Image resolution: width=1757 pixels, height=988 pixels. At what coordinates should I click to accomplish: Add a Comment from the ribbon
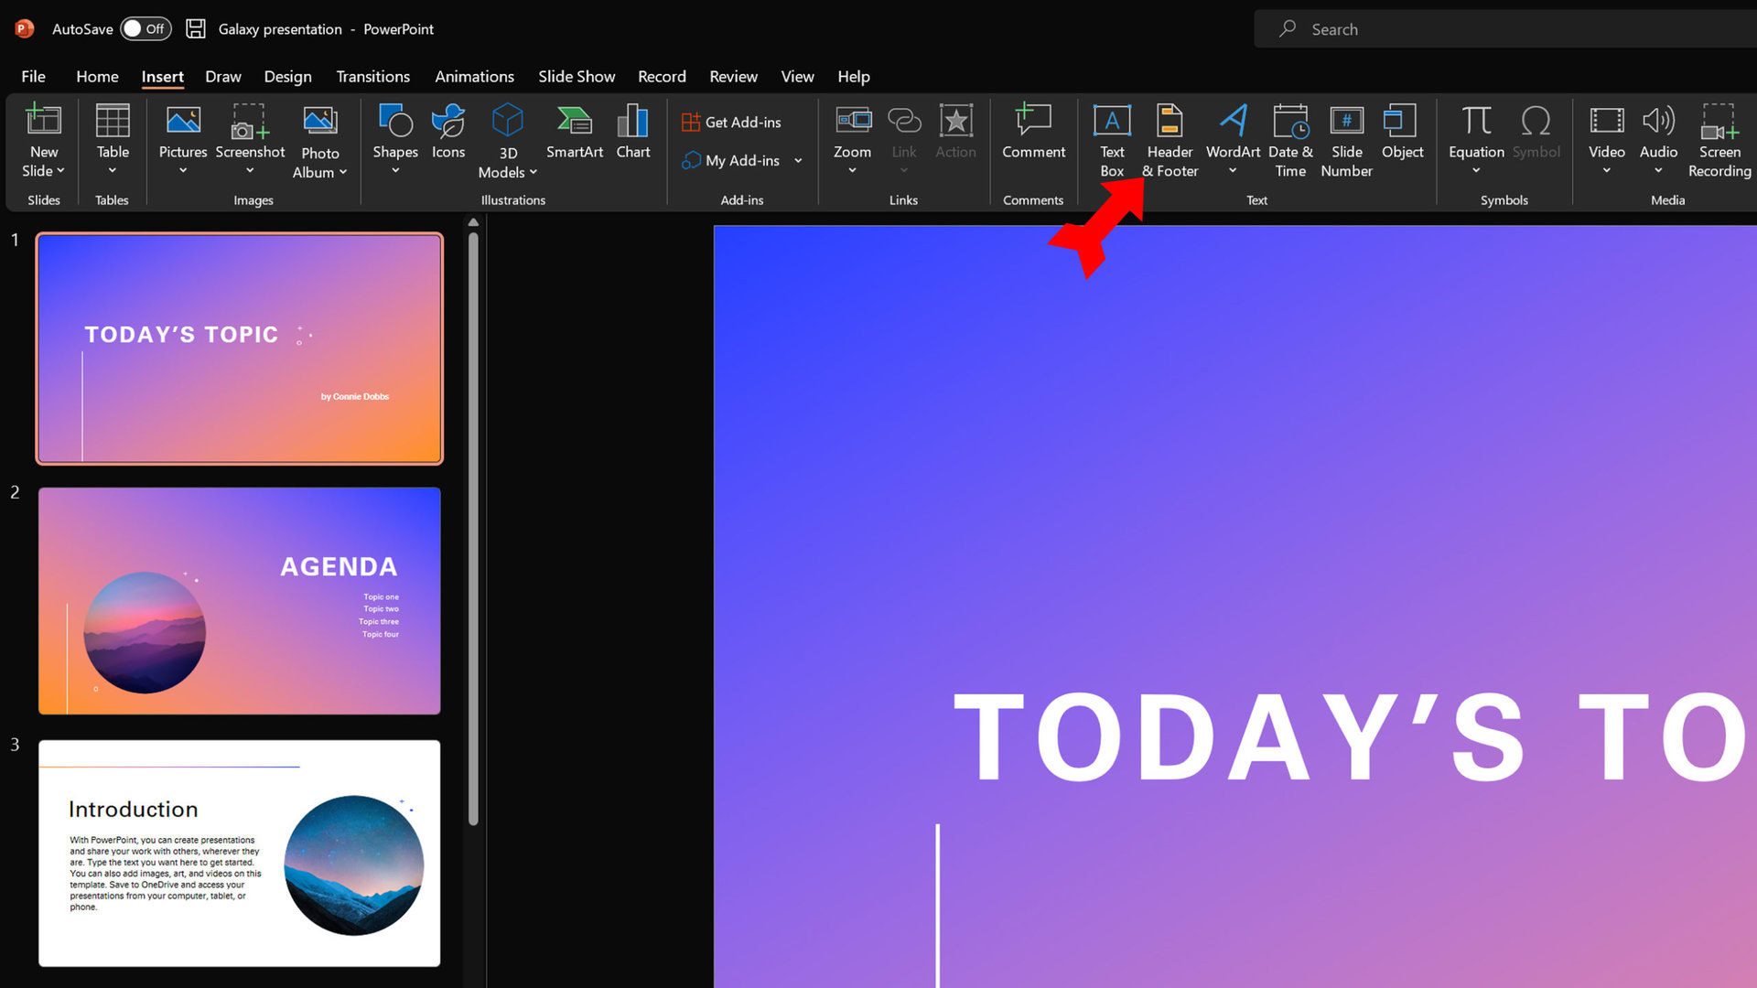[x=1033, y=133]
